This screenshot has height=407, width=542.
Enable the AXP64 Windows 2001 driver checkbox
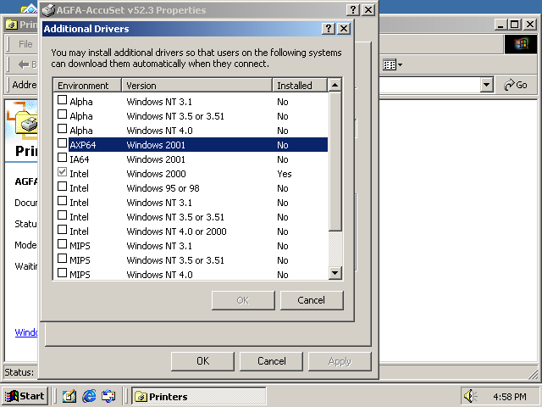coord(62,143)
